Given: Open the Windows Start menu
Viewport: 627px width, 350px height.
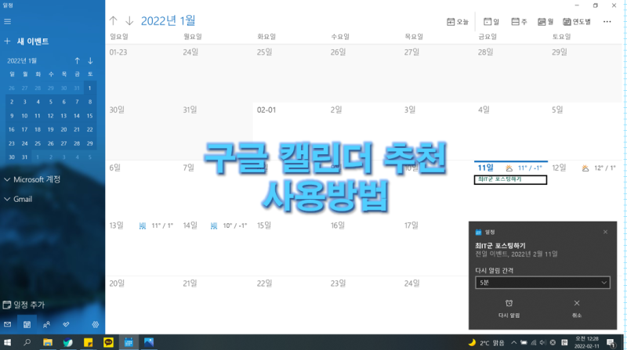Looking at the screenshot, I should point(8,342).
